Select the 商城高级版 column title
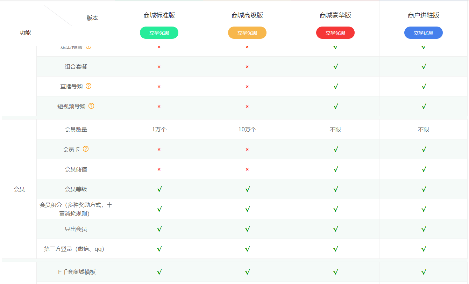Viewport: 469px width, 284px height. 247,15
